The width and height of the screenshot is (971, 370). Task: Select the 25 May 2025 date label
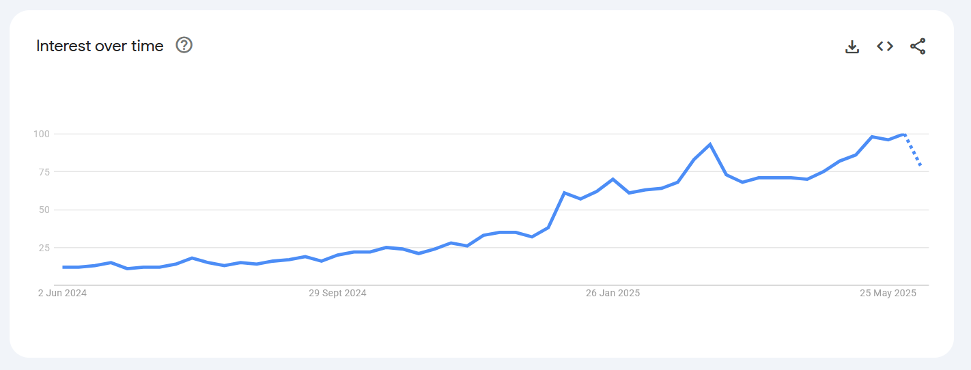888,294
